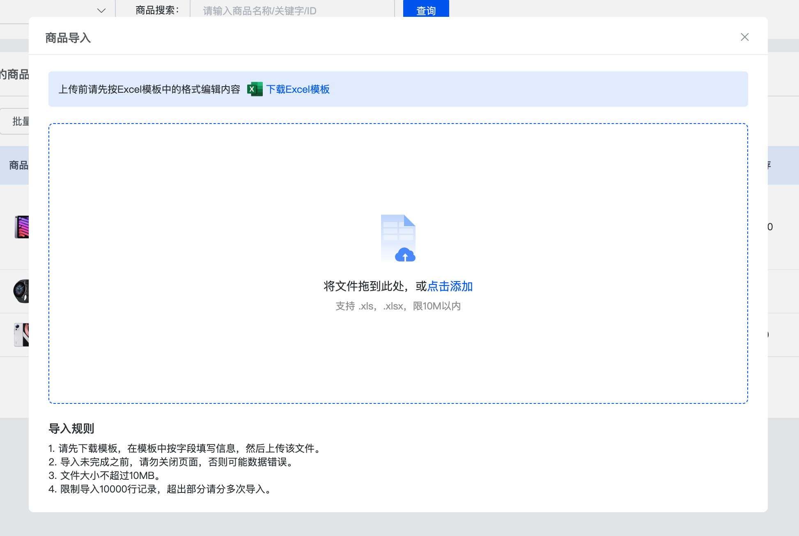Viewport: 799px width, 536px height.
Task: Click the cloud upload spreadsheet icon
Action: 398,238
